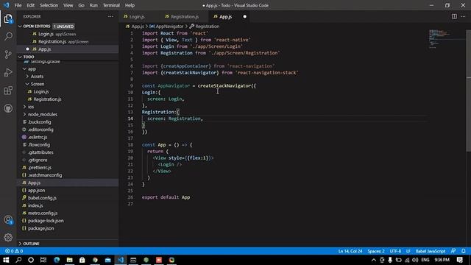
Task: Open the Accounts menu icon
Action: coord(8,220)
